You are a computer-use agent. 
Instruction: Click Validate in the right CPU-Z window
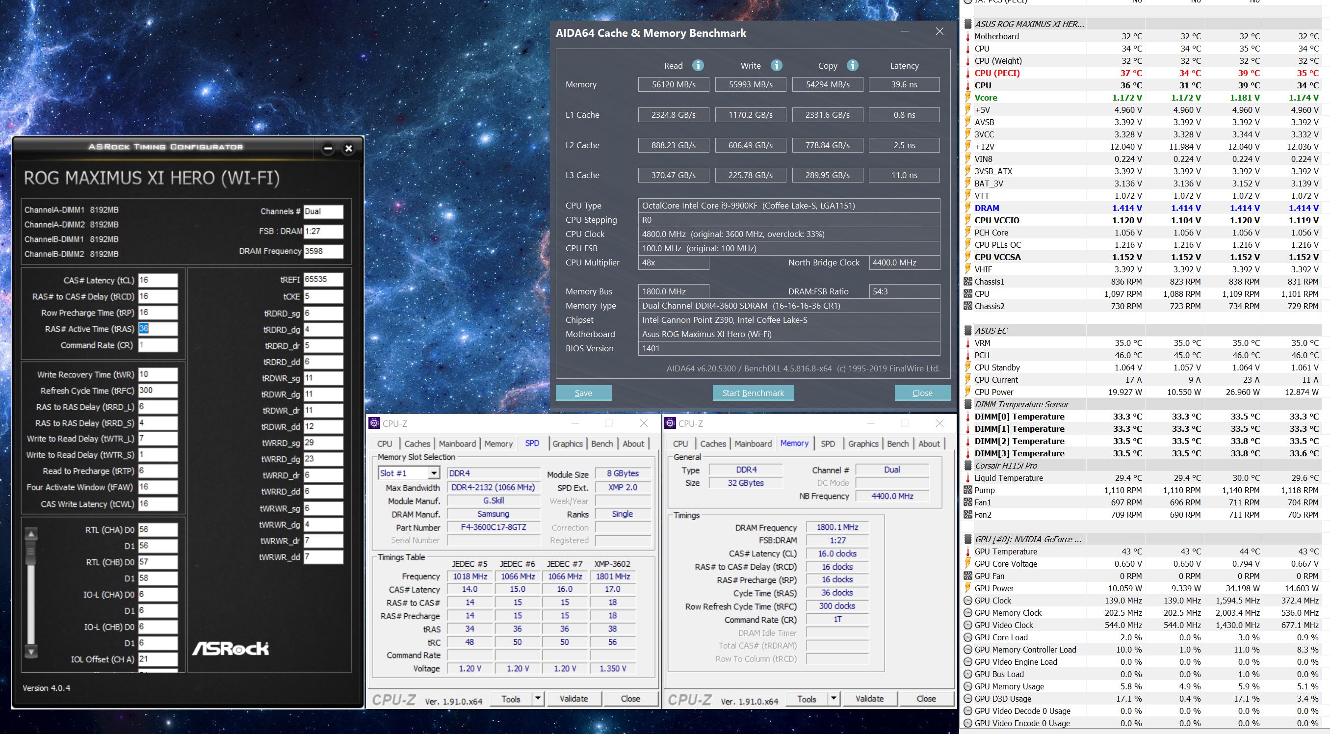tap(869, 698)
